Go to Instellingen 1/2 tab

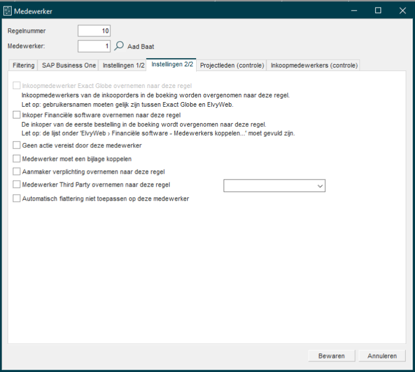[x=123, y=66]
